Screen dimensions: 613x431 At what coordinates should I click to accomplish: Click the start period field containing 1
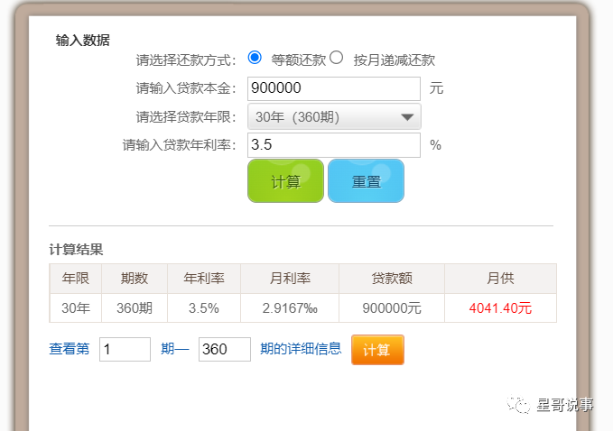pyautogui.click(x=125, y=350)
